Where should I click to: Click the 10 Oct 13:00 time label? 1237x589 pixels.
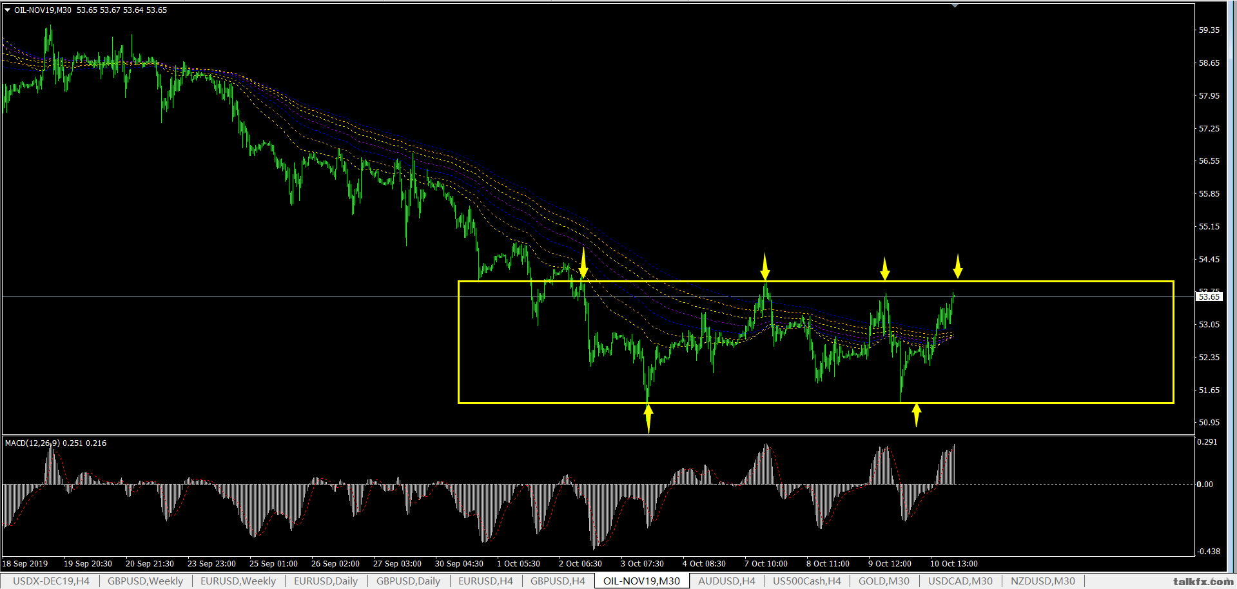coord(953,564)
